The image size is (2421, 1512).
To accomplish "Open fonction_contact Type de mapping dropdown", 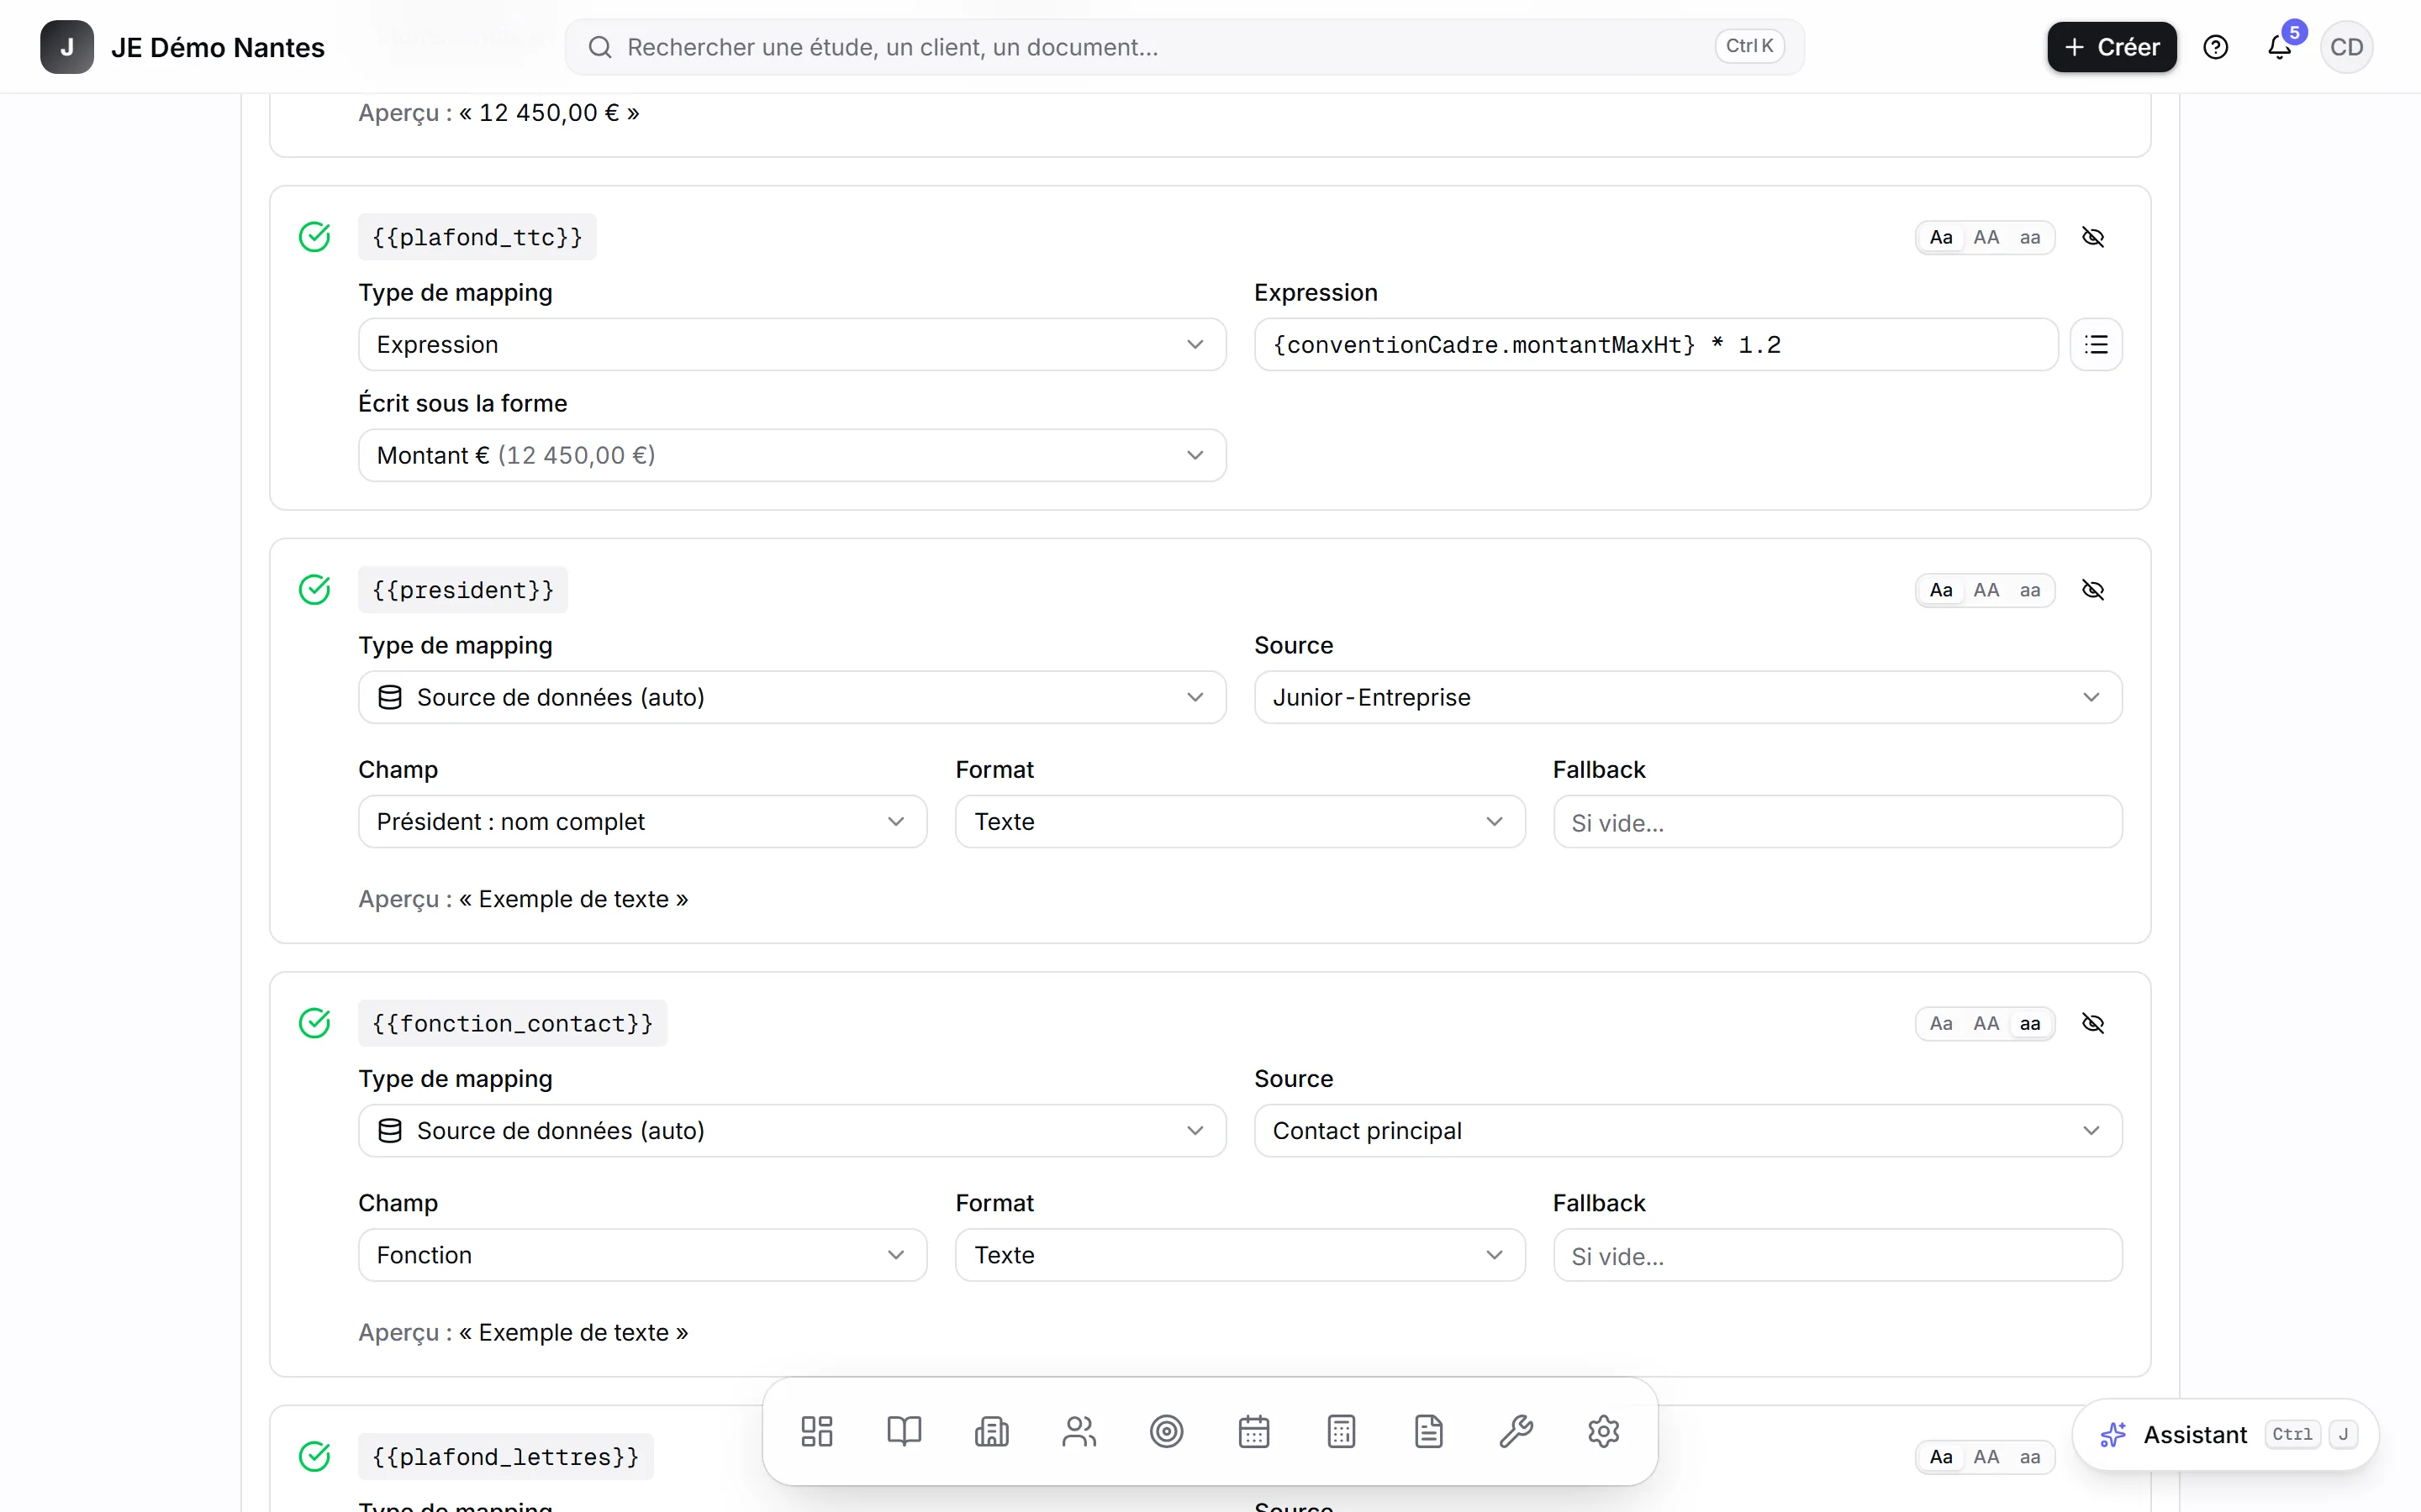I will click(793, 1130).
